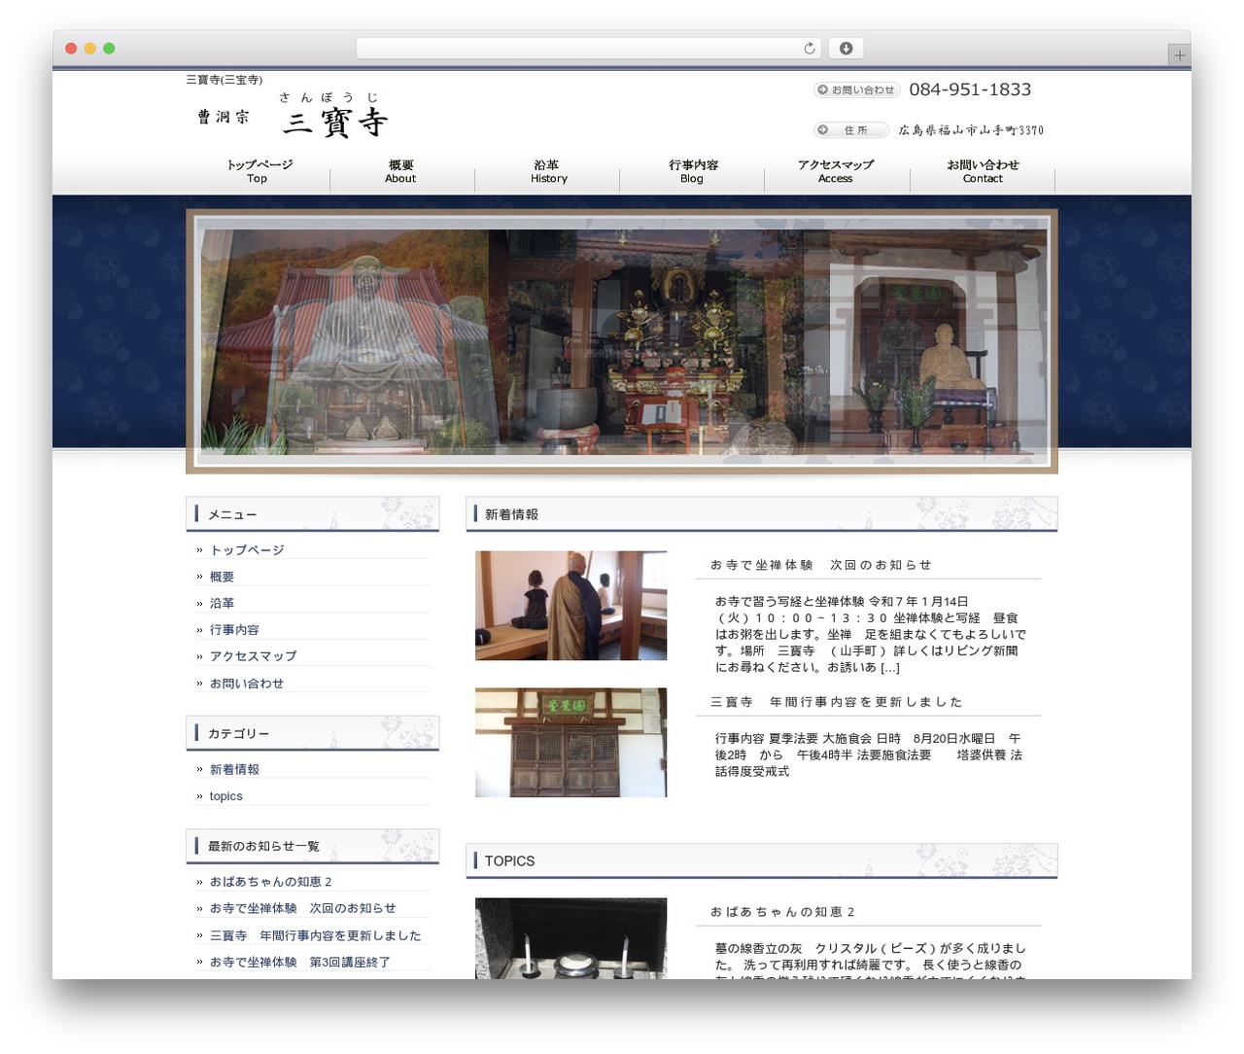Open post title お寺で坐禅体験 次回のお知らせ
The image size is (1244, 1054).
(821, 565)
